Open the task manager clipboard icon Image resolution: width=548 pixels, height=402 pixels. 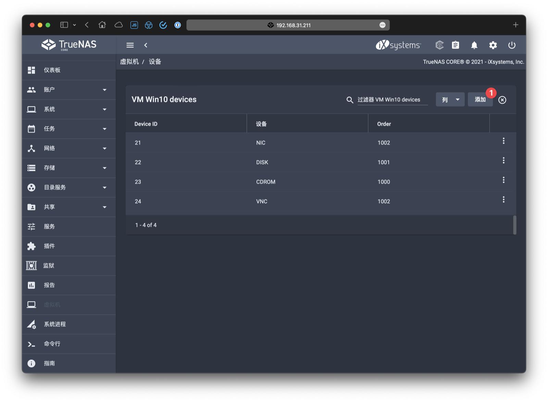456,45
